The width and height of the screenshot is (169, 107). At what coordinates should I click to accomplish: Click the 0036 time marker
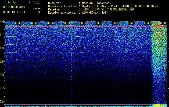pos(99,23)
